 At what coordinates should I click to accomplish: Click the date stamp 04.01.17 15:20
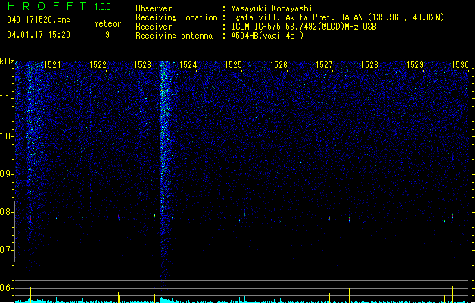(39, 35)
